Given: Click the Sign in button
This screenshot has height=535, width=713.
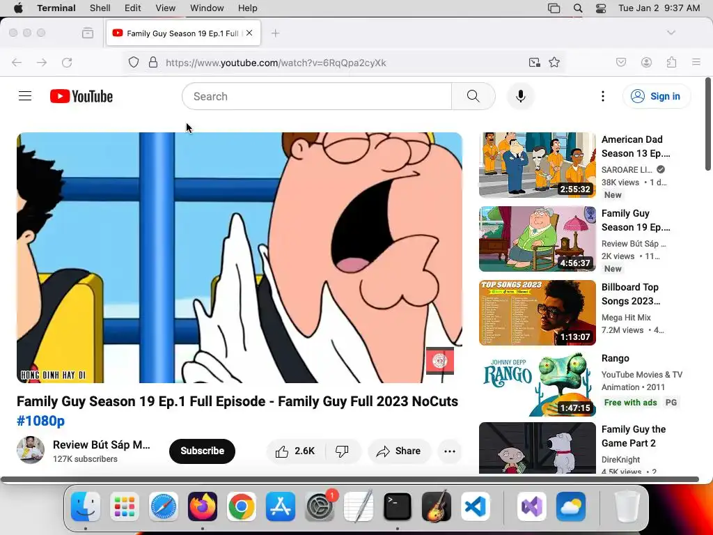Looking at the screenshot, I should (x=656, y=96).
